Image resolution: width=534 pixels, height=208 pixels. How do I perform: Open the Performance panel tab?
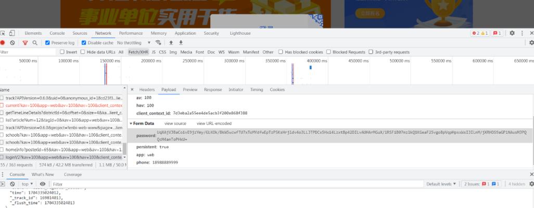tap(131, 33)
